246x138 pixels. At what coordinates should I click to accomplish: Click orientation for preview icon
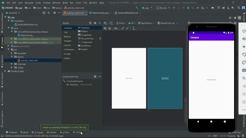tap(111, 23)
